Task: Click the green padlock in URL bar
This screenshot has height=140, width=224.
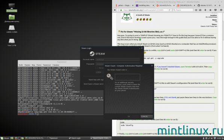Action: [x=121, y=10]
